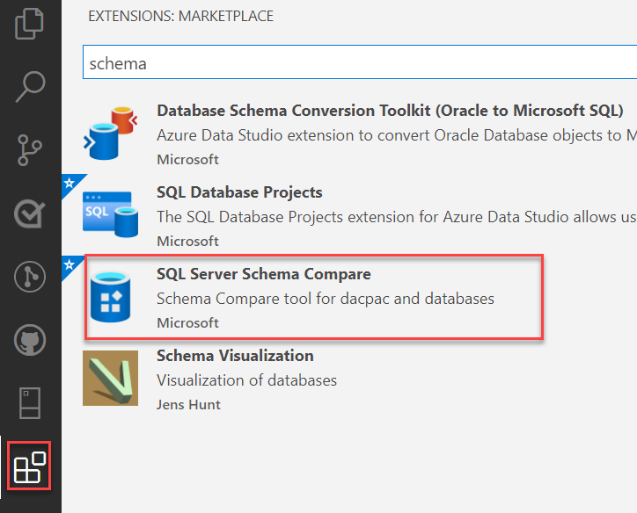Click the recommended star badge on SQL Server Schema Compare

click(x=70, y=264)
